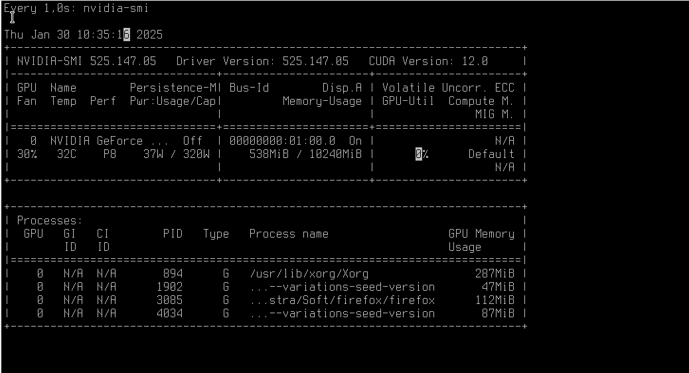The image size is (689, 373).
Task: Click persistence mode value 'Off'
Action: (x=192, y=141)
